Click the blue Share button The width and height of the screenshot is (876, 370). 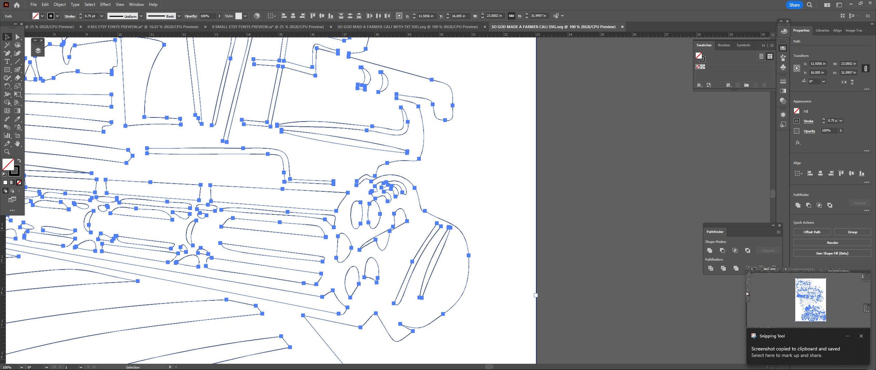(794, 5)
